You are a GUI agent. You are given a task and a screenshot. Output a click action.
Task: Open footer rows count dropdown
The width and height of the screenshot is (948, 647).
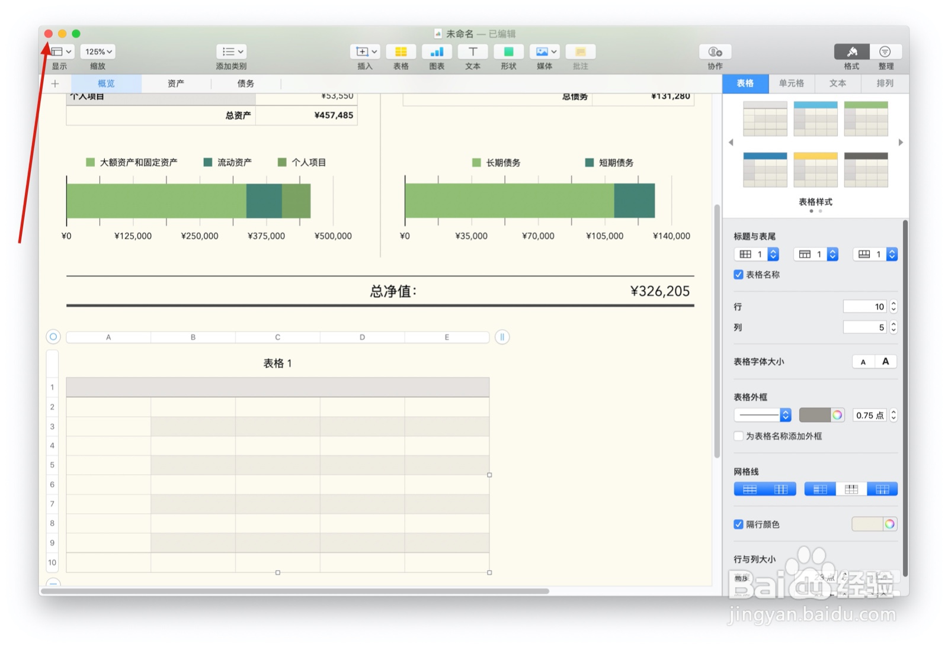[875, 255]
